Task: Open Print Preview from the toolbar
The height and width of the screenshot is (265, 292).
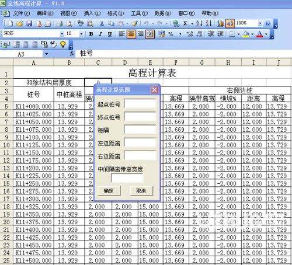Action: (x=69, y=24)
